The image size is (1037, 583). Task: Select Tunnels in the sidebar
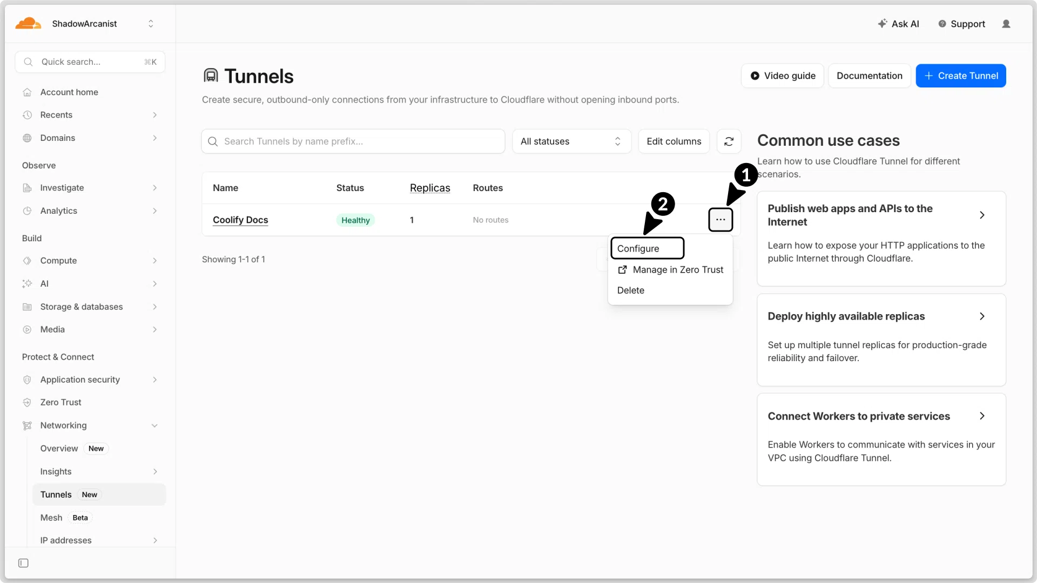[x=99, y=494]
